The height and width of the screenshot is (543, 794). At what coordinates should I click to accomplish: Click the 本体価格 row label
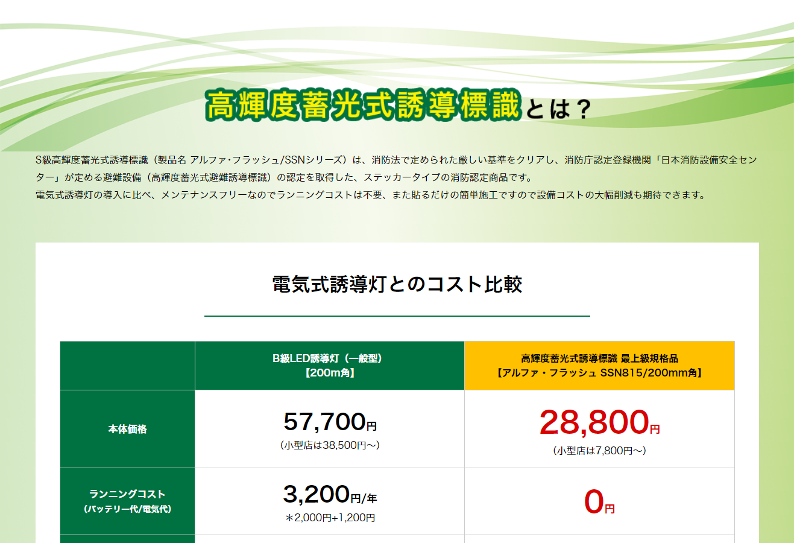tap(127, 429)
